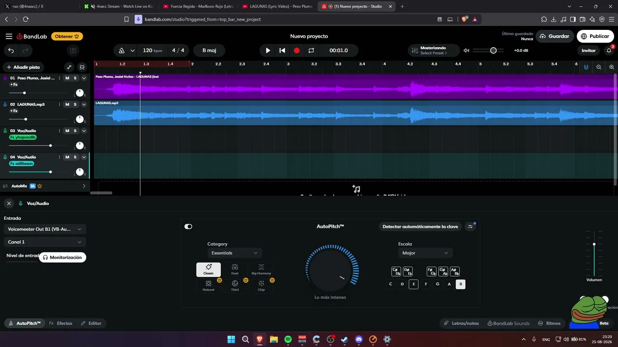Zoom out the timeline
The image size is (618, 347).
(x=599, y=67)
